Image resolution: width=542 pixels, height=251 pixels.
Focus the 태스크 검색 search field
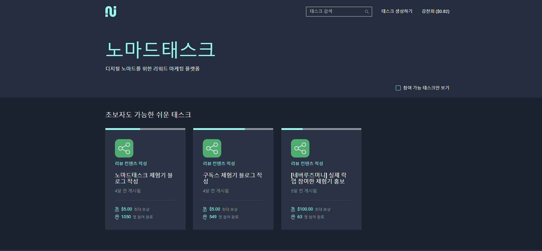click(339, 12)
